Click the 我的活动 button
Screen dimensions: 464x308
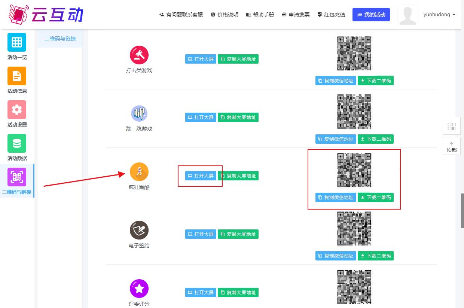371,15
